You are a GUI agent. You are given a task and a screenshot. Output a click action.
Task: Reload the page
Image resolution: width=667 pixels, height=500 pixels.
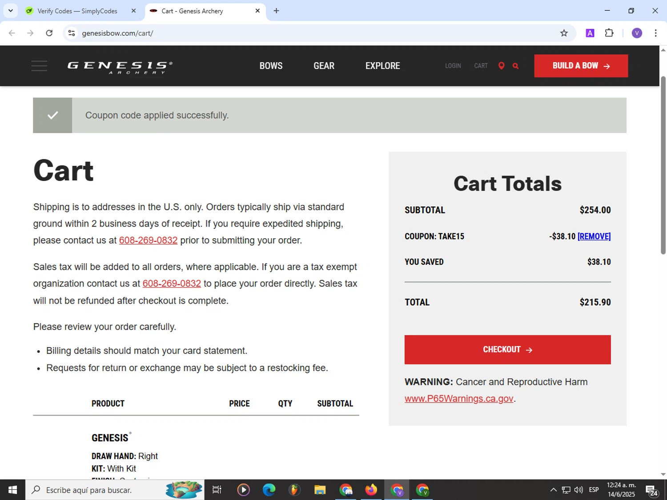click(x=49, y=33)
